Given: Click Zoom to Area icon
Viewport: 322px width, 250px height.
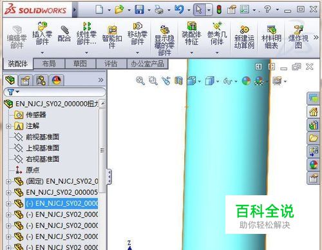Looking at the screenshot, I should pos(153,81).
